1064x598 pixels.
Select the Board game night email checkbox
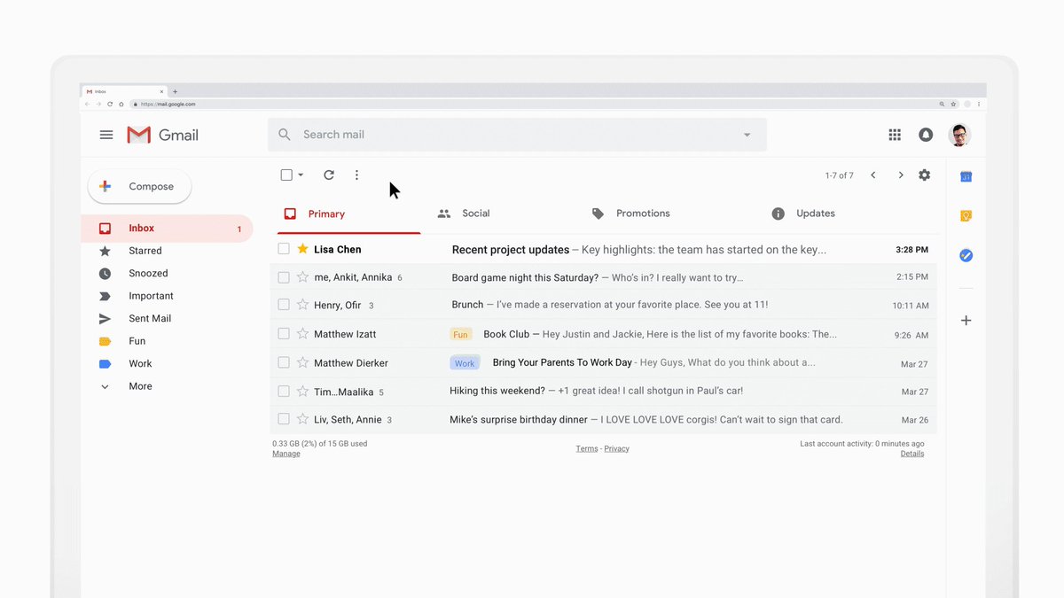pos(284,277)
